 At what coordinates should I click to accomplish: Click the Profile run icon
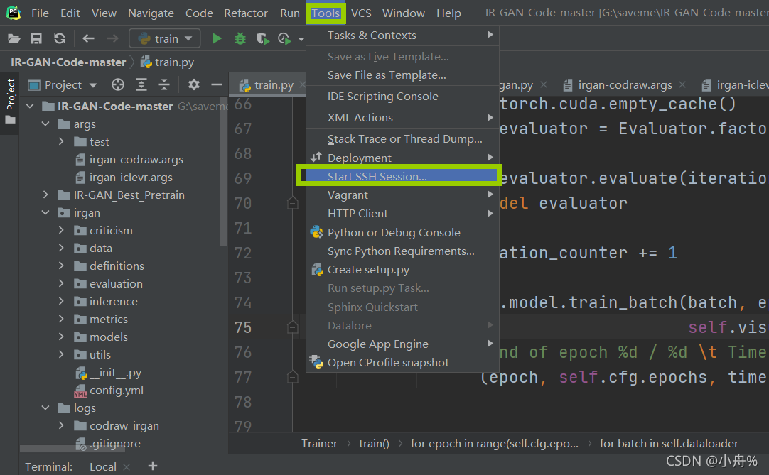click(284, 38)
